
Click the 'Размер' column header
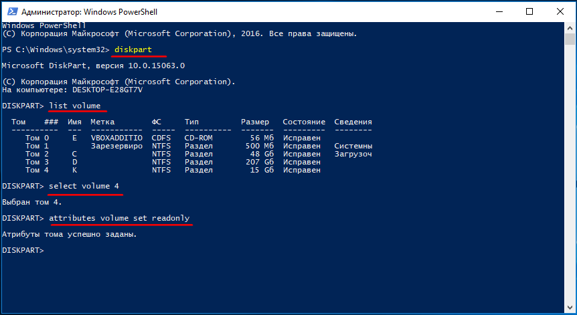(255, 122)
